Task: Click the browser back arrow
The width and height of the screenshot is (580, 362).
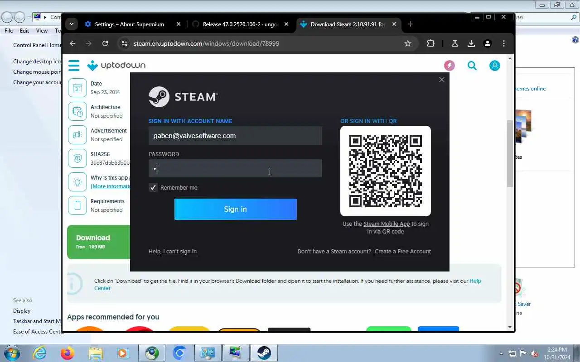Action: (72, 43)
